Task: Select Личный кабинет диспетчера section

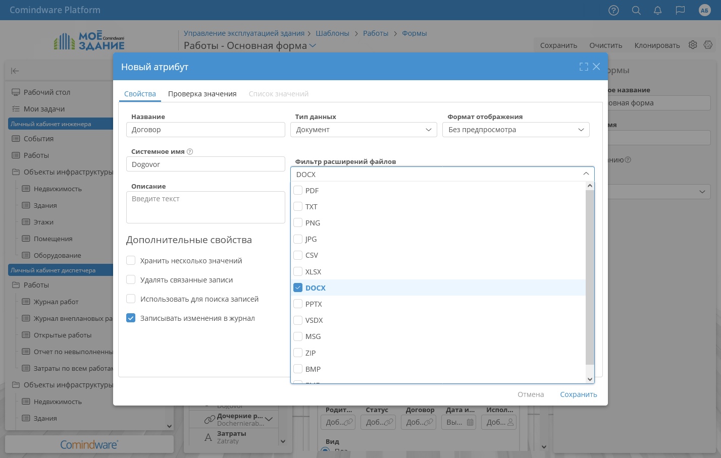Action: pyautogui.click(x=61, y=270)
